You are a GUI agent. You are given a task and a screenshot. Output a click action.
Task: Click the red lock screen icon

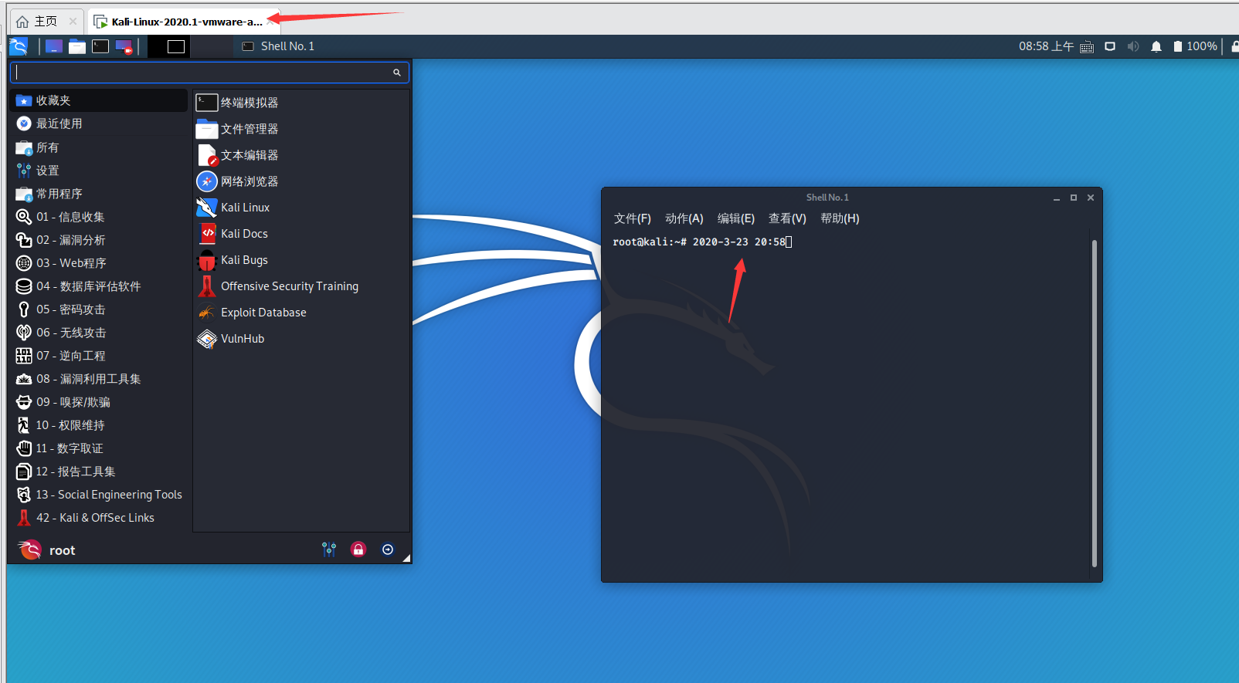pos(358,549)
